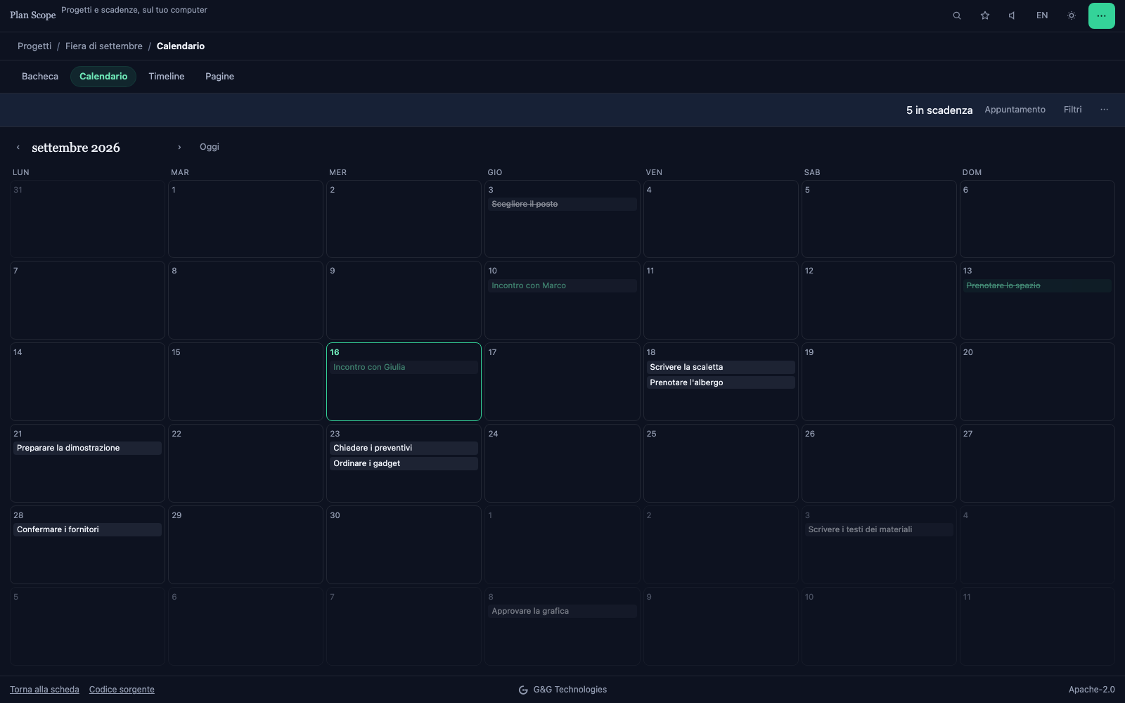Jump to today with Oggi button
The width and height of the screenshot is (1125, 703).
210,147
